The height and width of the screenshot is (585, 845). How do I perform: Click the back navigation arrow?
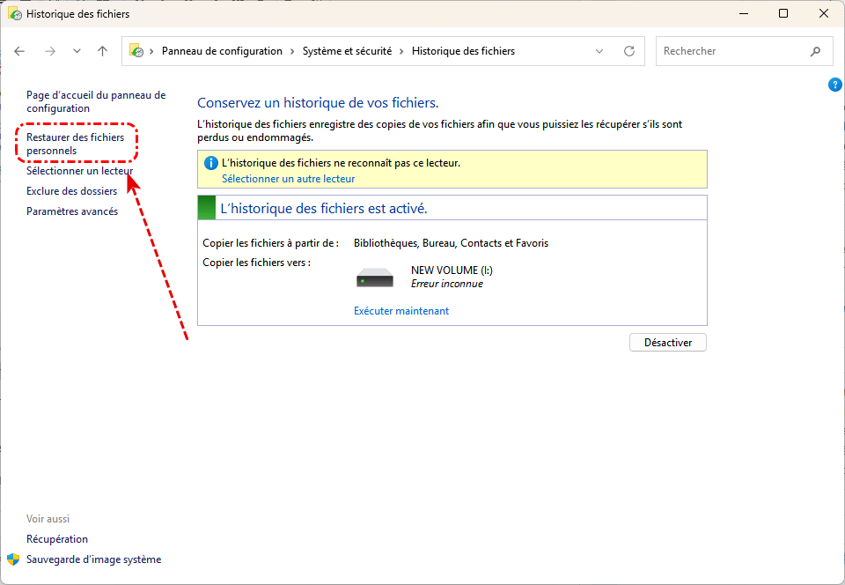[x=19, y=51]
